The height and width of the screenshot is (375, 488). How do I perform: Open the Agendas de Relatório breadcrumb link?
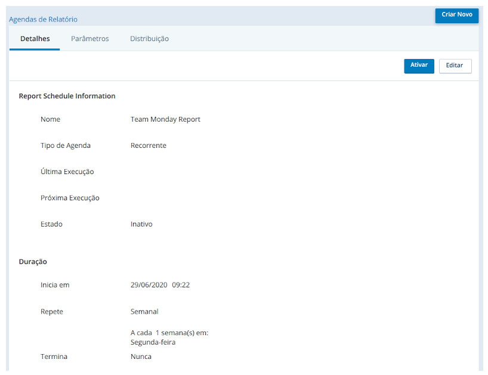tap(44, 19)
